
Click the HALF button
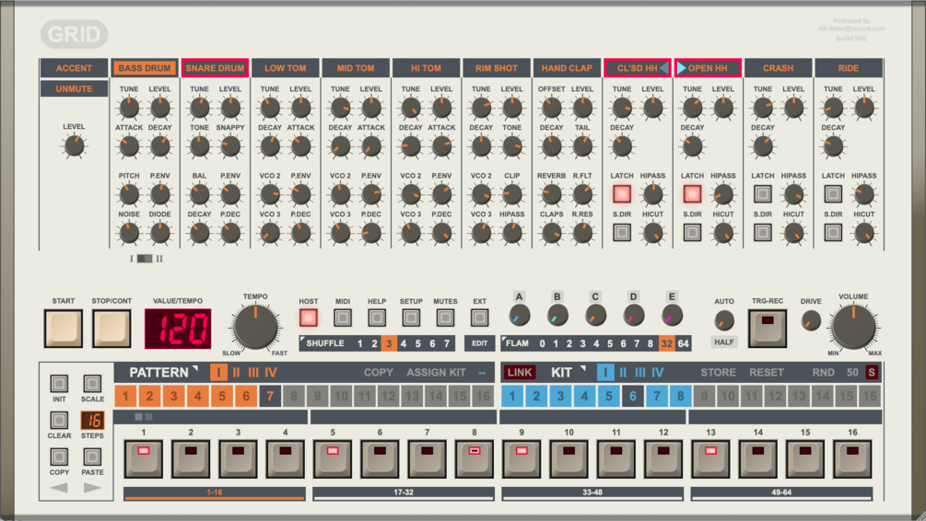[724, 342]
